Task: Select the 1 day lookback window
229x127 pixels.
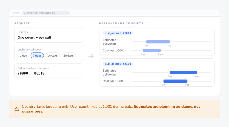Action: (x=23, y=56)
